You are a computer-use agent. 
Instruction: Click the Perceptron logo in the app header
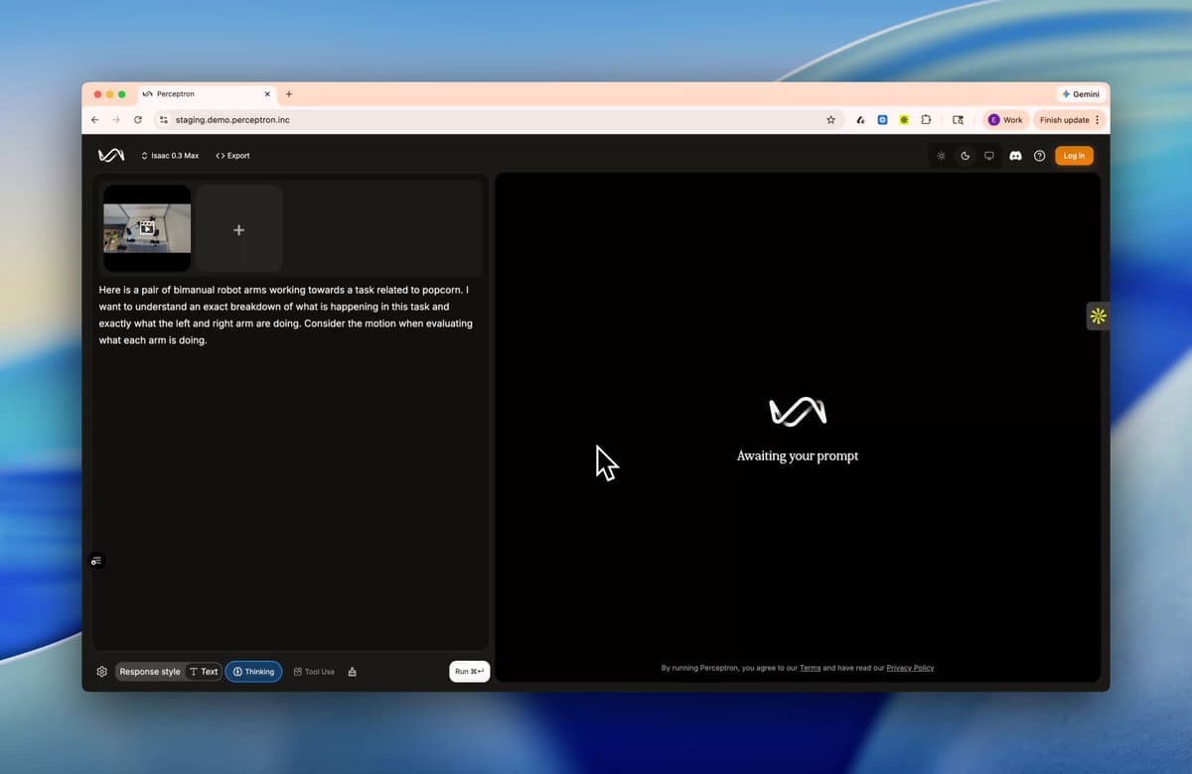pos(111,156)
